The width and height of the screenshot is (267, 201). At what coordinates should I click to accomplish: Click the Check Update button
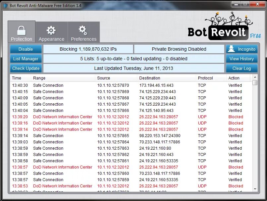[x=26, y=68]
